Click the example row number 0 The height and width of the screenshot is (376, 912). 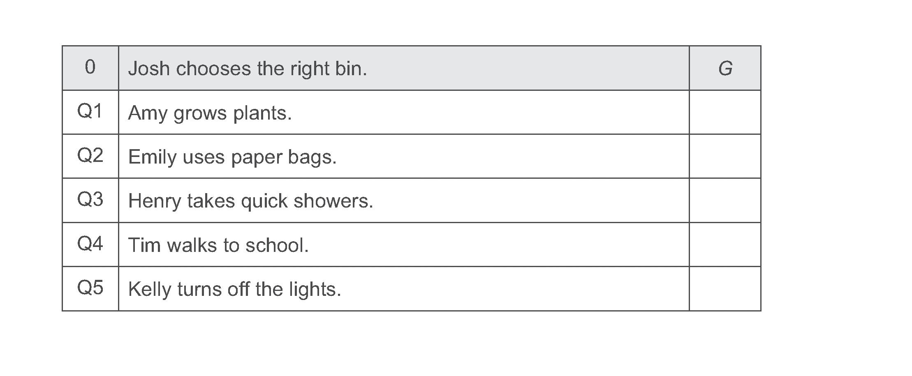coord(90,67)
